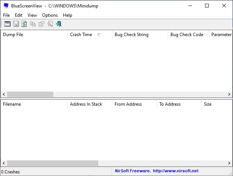Click the Filename column header in lower pane

[12, 104]
